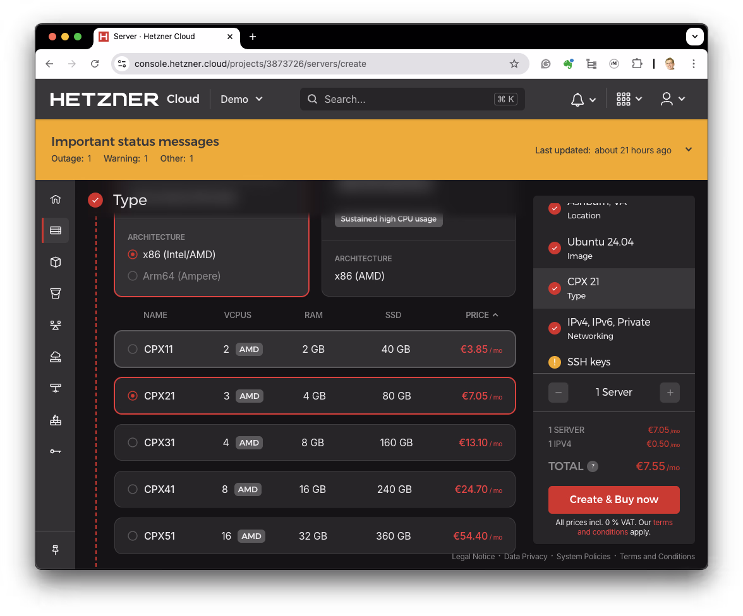Viewport: 743px width, 616px height.
Task: Choose the CPX51 plan radio button
Action: click(x=133, y=536)
